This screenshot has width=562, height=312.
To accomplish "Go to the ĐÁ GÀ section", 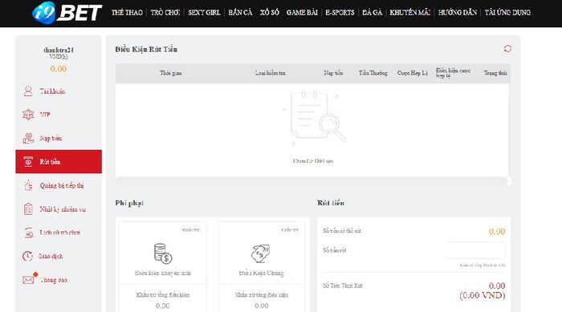I will click(x=372, y=13).
